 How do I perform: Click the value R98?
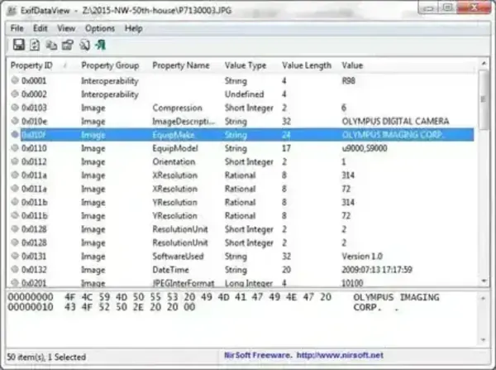[349, 80]
